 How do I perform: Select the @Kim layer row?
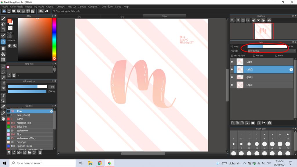[262, 77]
